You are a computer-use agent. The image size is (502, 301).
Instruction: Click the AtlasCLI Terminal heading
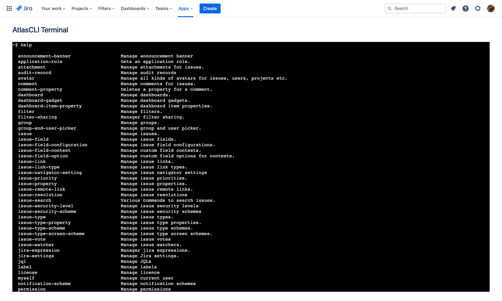[40, 30]
